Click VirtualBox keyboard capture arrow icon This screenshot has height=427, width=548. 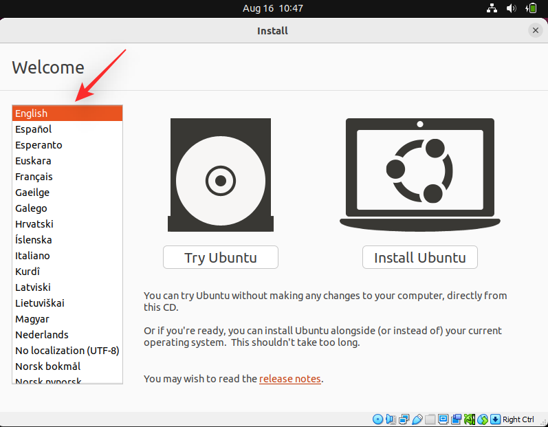click(495, 419)
